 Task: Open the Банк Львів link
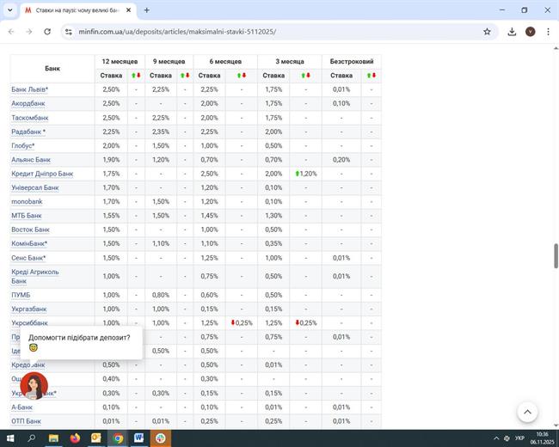pos(29,89)
